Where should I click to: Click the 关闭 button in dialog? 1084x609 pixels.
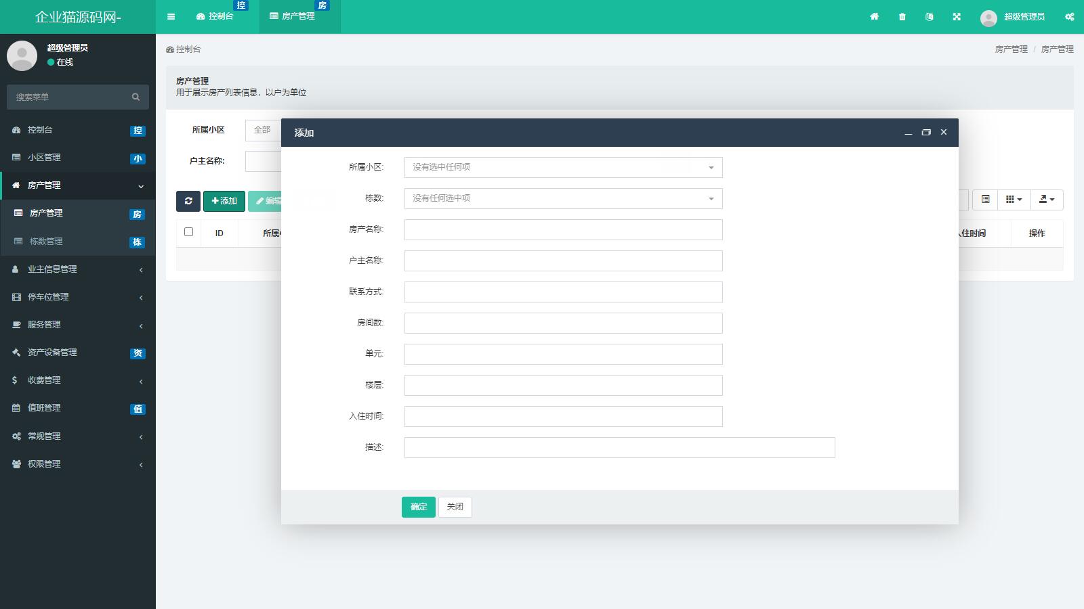click(x=455, y=507)
